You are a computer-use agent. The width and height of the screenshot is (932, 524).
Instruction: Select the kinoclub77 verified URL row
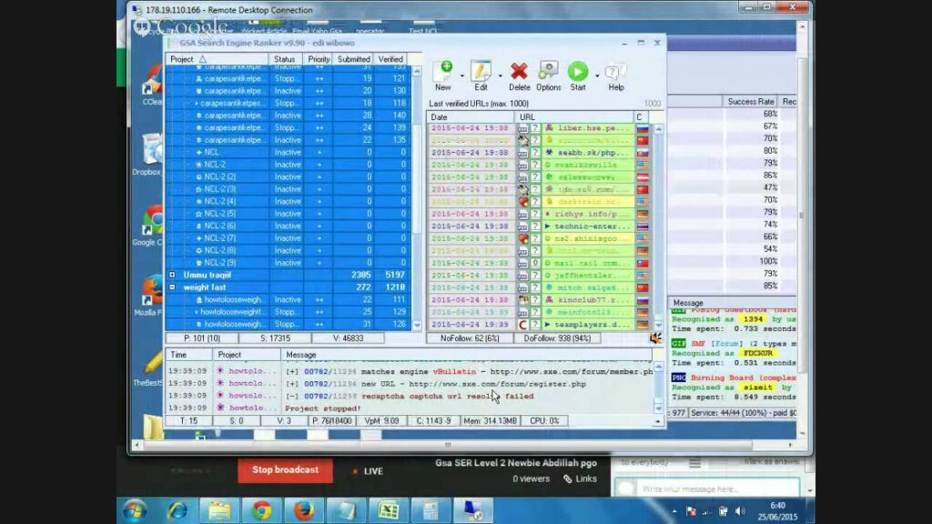tap(539, 300)
